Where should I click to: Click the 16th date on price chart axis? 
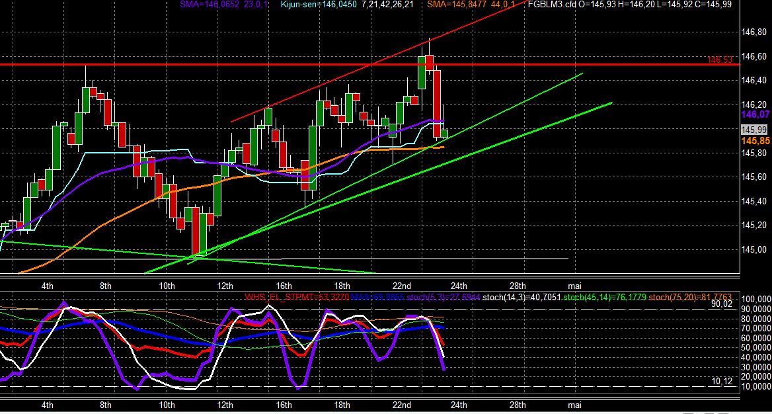pos(284,286)
